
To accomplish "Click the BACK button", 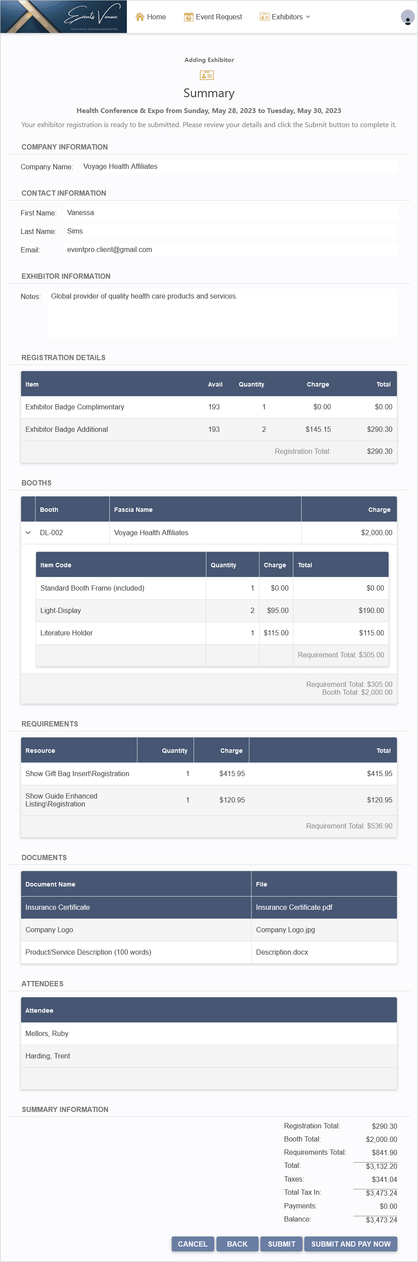I will (x=238, y=1244).
